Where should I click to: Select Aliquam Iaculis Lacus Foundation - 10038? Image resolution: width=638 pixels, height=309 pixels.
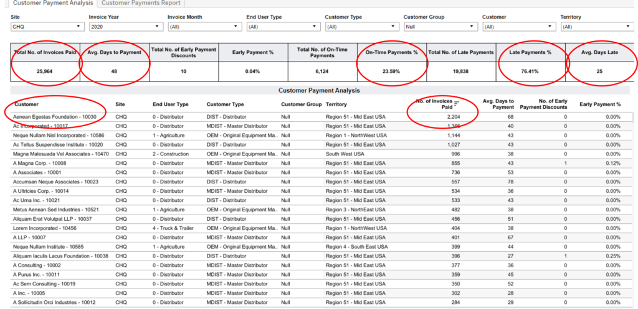click(60, 256)
